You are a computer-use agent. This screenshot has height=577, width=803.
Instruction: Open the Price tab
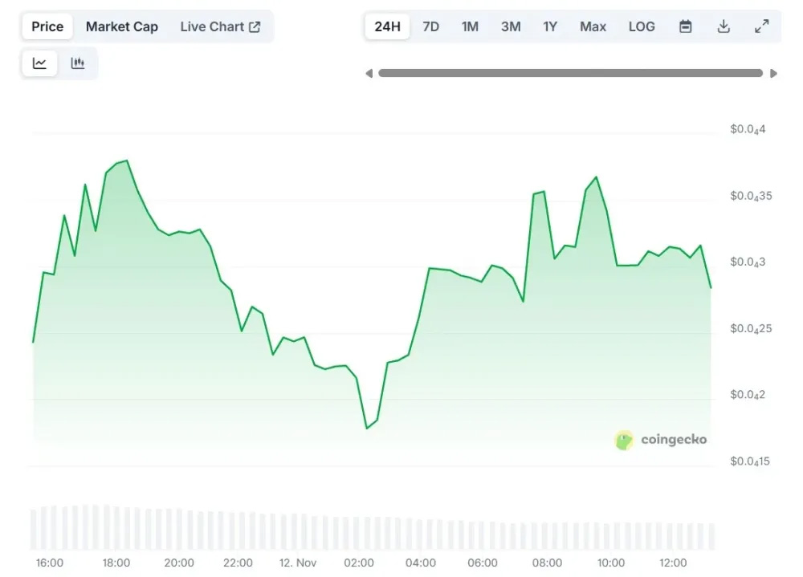point(47,26)
